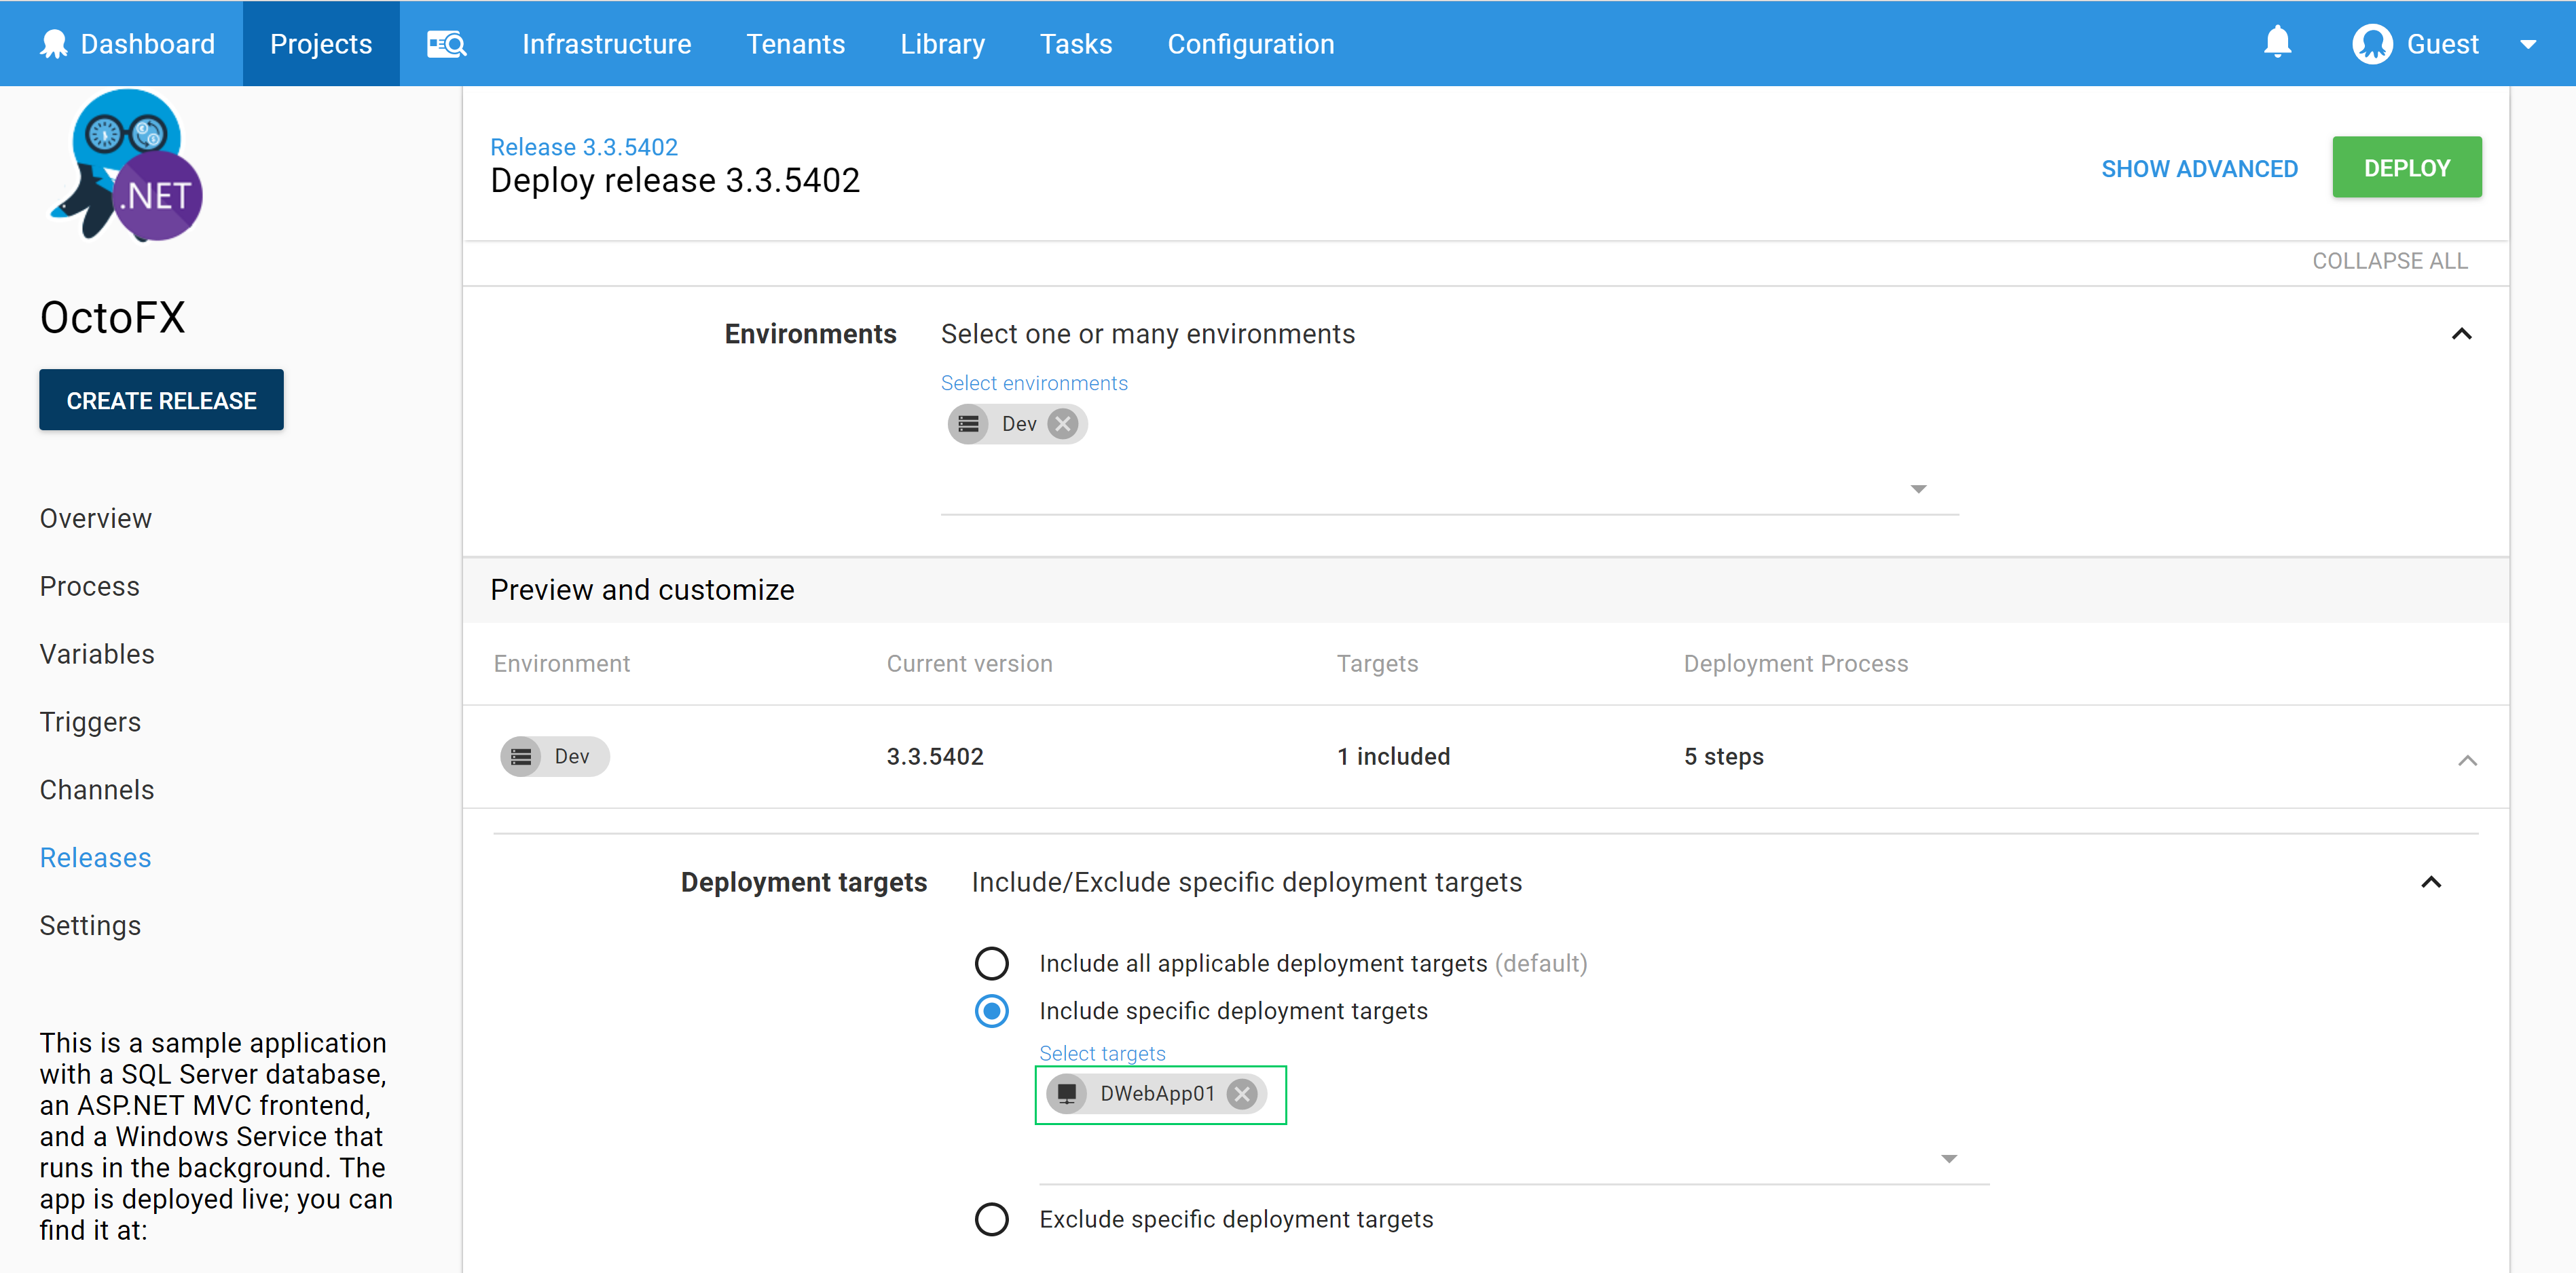Click SHOW ADVANCED
2576x1273 pixels.
pyautogui.click(x=2199, y=169)
